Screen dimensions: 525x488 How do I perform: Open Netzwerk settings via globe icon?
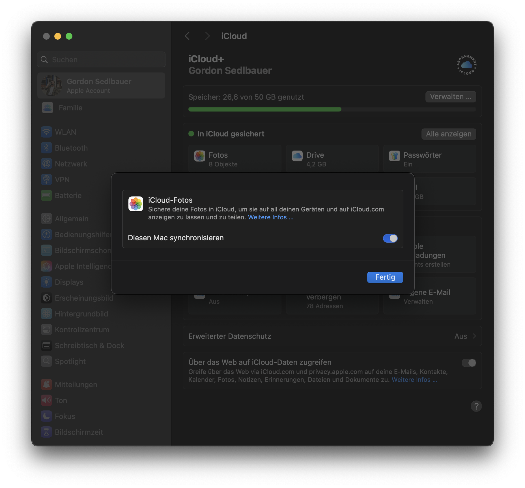coord(46,164)
